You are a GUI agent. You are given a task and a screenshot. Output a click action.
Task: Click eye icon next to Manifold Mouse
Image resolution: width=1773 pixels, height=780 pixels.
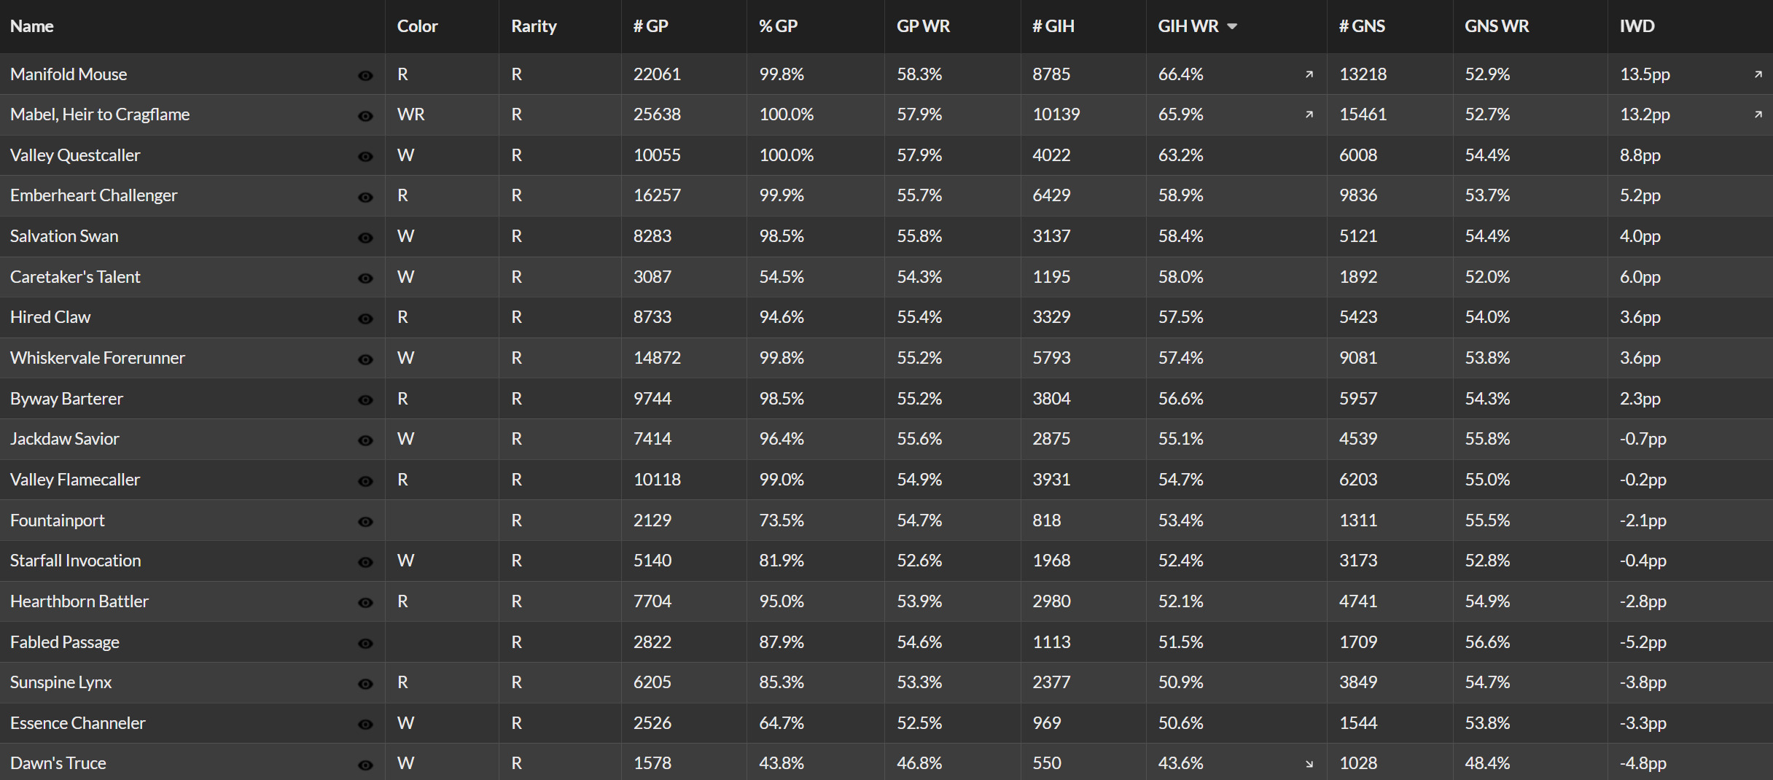point(365,75)
